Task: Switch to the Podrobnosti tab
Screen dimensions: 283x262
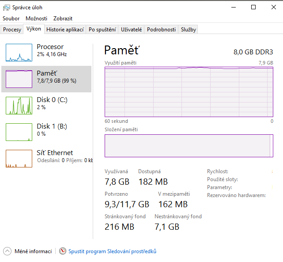Action: click(x=161, y=30)
